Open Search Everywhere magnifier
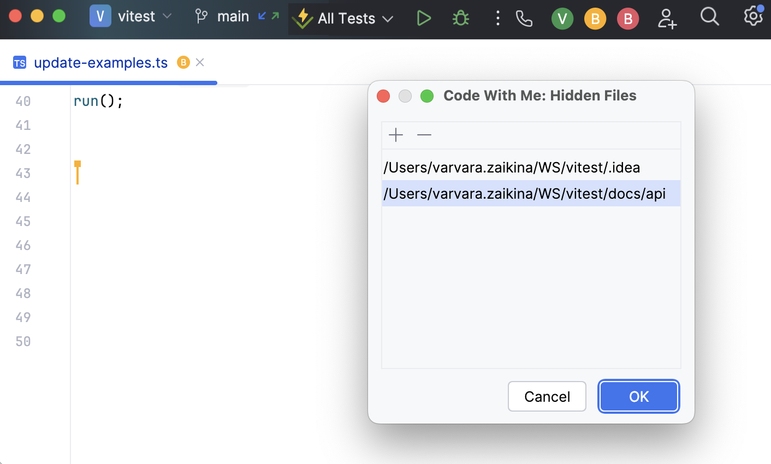Image resolution: width=771 pixels, height=464 pixels. [709, 17]
